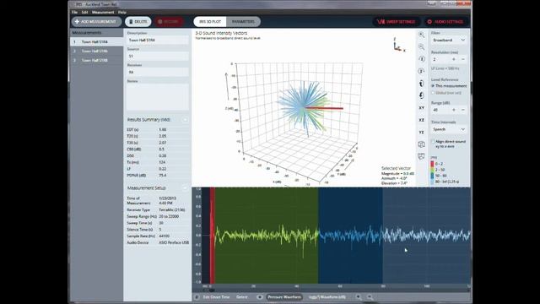The height and width of the screenshot is (304, 540).
Task: Collapse the Results Summary section
Action: (x=185, y=120)
